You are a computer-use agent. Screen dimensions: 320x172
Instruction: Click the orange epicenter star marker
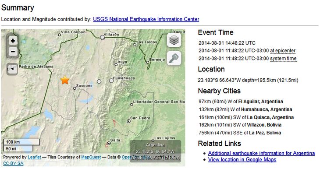pos(65,80)
